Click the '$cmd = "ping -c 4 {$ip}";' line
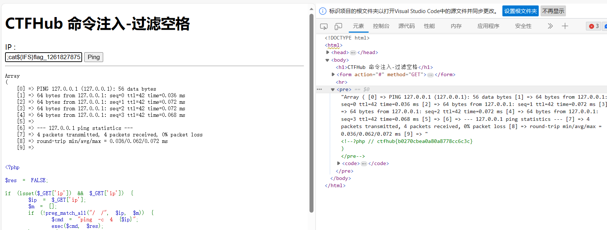Screen dimensions: 607x230 click(x=95, y=219)
